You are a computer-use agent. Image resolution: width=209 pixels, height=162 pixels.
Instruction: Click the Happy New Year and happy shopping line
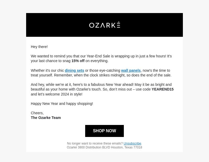pyautogui.click(x=62, y=104)
